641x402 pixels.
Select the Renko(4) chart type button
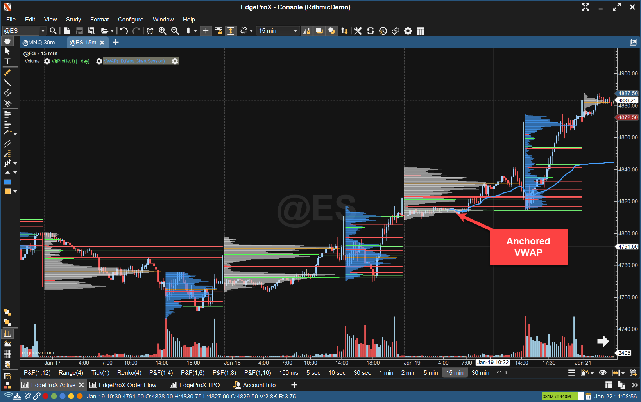coord(129,373)
